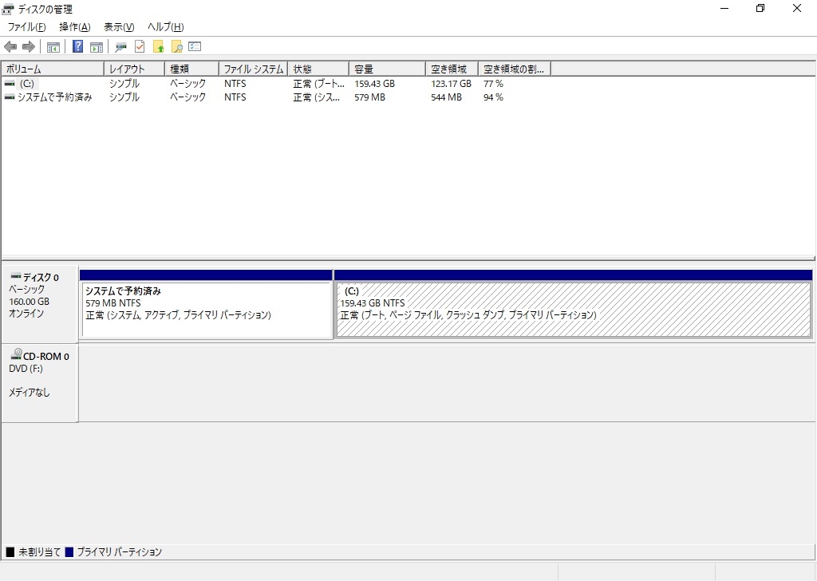The image size is (817, 581).
Task: Open the 表示(V) menu
Action: click(x=119, y=27)
